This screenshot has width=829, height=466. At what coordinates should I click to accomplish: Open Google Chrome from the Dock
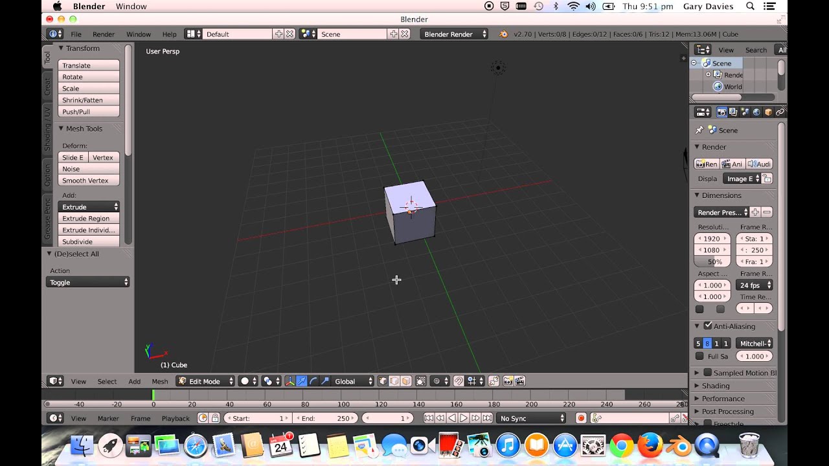pyautogui.click(x=621, y=446)
